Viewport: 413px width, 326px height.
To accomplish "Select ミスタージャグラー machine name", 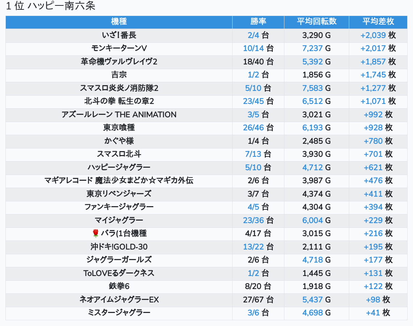I will (x=119, y=313).
